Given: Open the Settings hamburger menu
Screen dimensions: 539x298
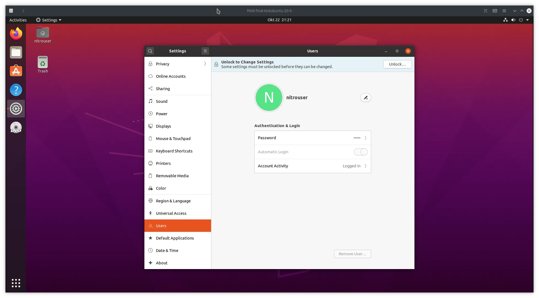Looking at the screenshot, I should [x=205, y=51].
